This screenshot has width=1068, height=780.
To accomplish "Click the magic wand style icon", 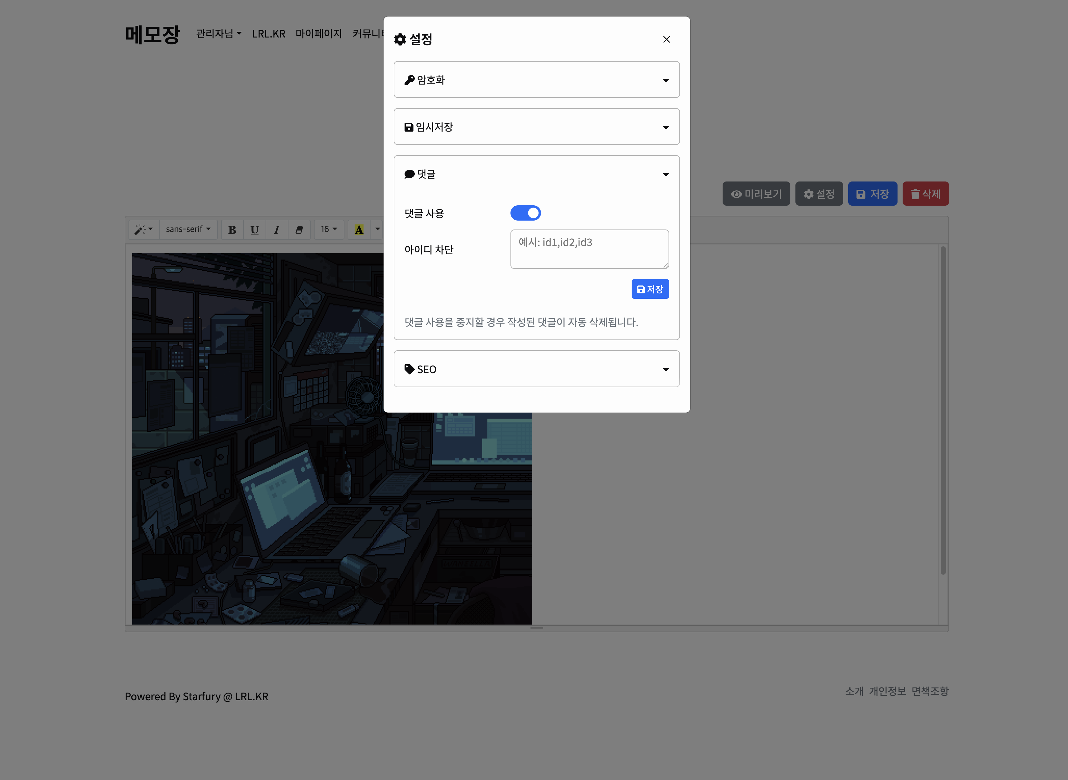I will [143, 229].
